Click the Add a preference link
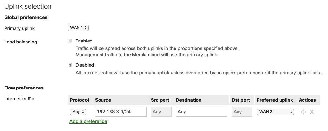The image size is (328, 131). point(88,121)
